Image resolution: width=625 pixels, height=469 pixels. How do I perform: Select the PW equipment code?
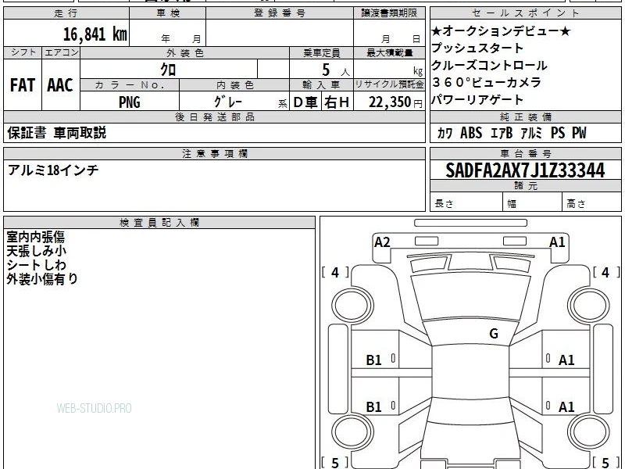[579, 133]
